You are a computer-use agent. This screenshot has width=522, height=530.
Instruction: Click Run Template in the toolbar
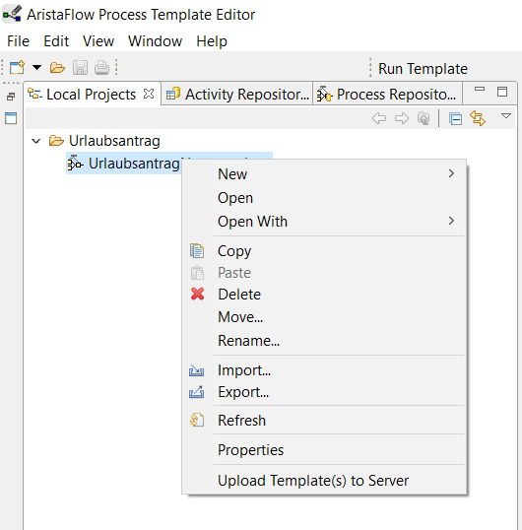[x=423, y=69]
